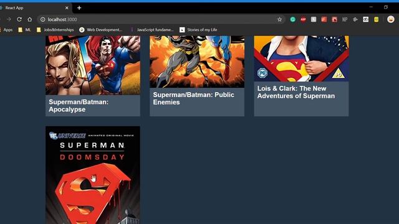Open a new browser tab

[79, 8]
